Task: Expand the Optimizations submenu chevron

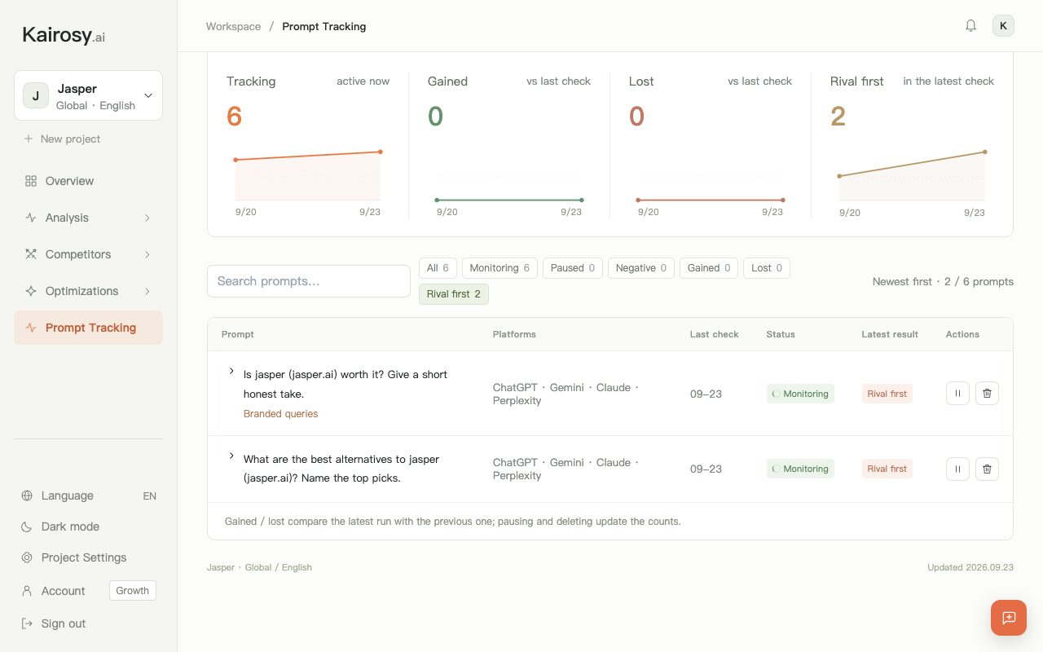Action: (147, 291)
